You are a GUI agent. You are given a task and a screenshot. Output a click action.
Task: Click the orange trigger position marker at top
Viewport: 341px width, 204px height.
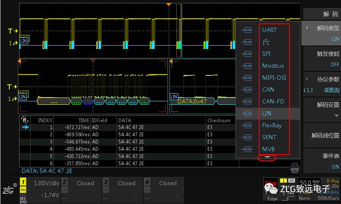tap(169, 4)
